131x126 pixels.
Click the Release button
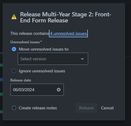(86, 108)
